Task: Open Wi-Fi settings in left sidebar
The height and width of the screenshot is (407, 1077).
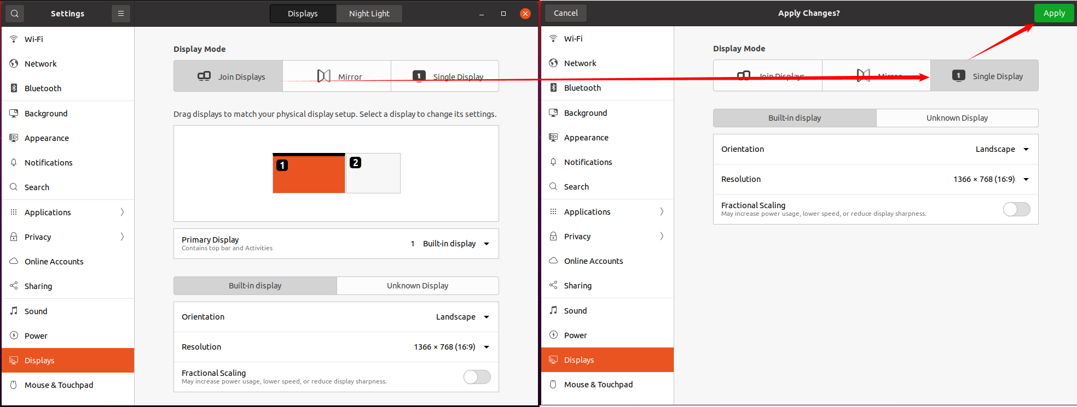Action: pyautogui.click(x=68, y=39)
